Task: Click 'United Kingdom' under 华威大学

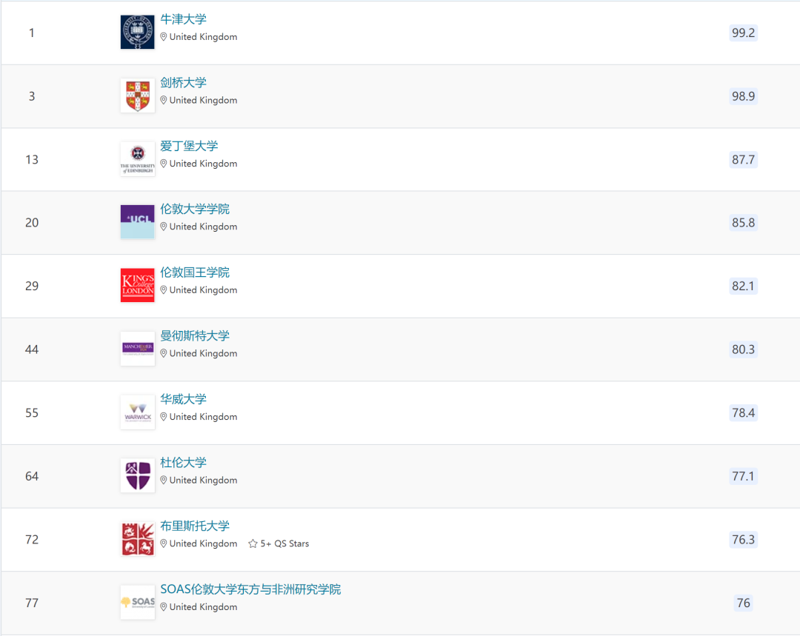Action: (x=203, y=417)
